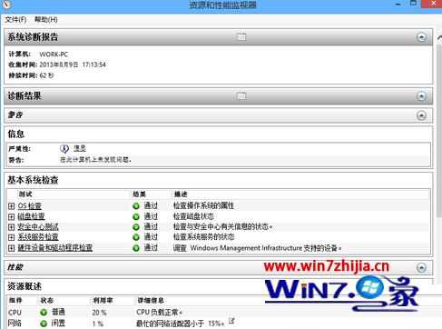The image size is (442, 329).
Task: Click green status icon for 磁盘检查
Action: pyautogui.click(x=136, y=216)
